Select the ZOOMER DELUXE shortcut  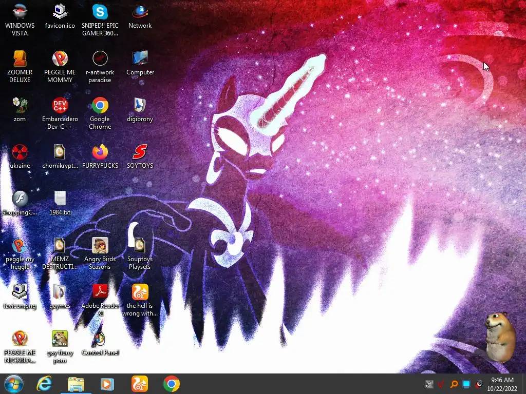(x=20, y=67)
